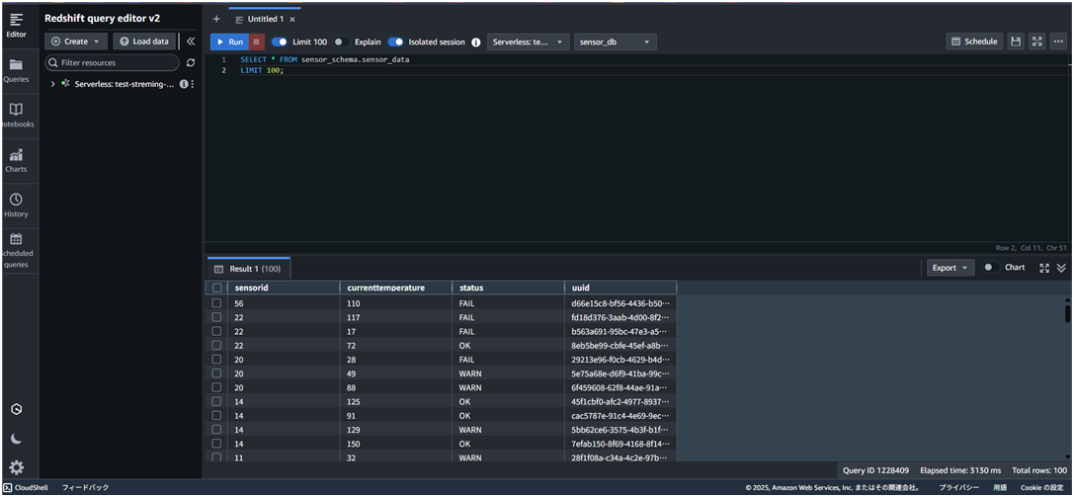Stop the running query with red button
Screen dimensions: 1074x497
[x=256, y=41]
